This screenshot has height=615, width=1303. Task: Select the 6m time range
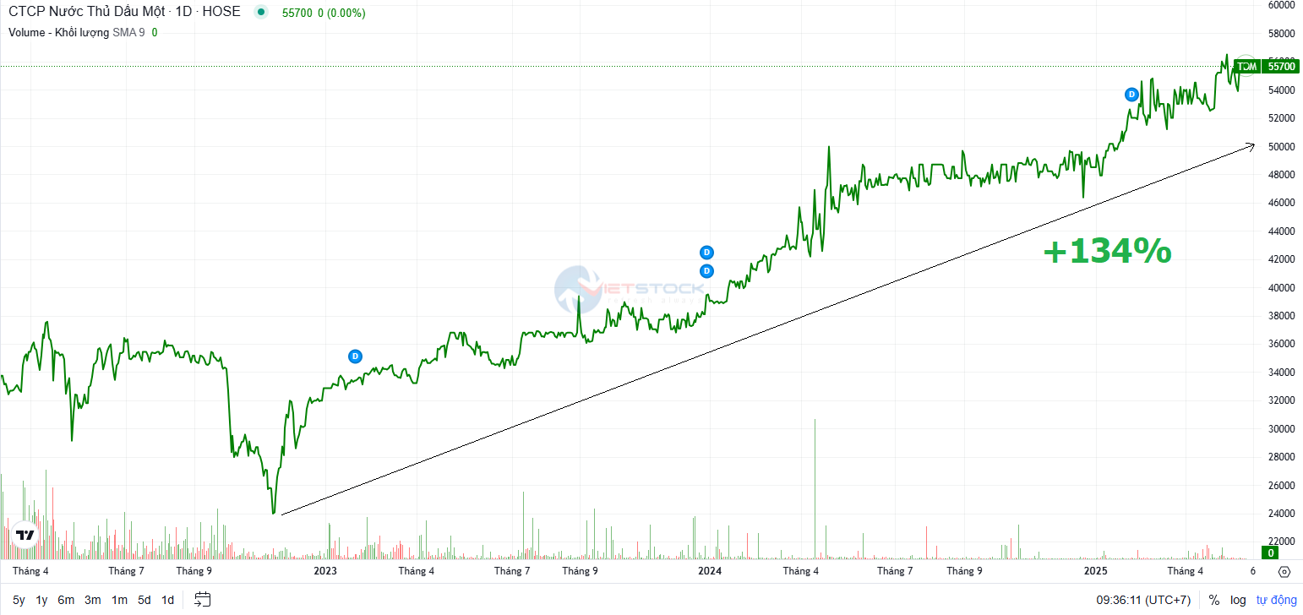[66, 600]
